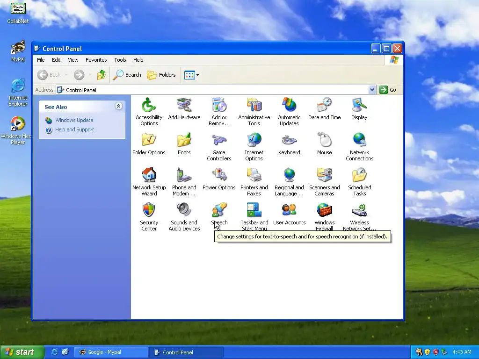The width and height of the screenshot is (479, 359).
Task: Click the Address bar field
Action: click(x=216, y=90)
